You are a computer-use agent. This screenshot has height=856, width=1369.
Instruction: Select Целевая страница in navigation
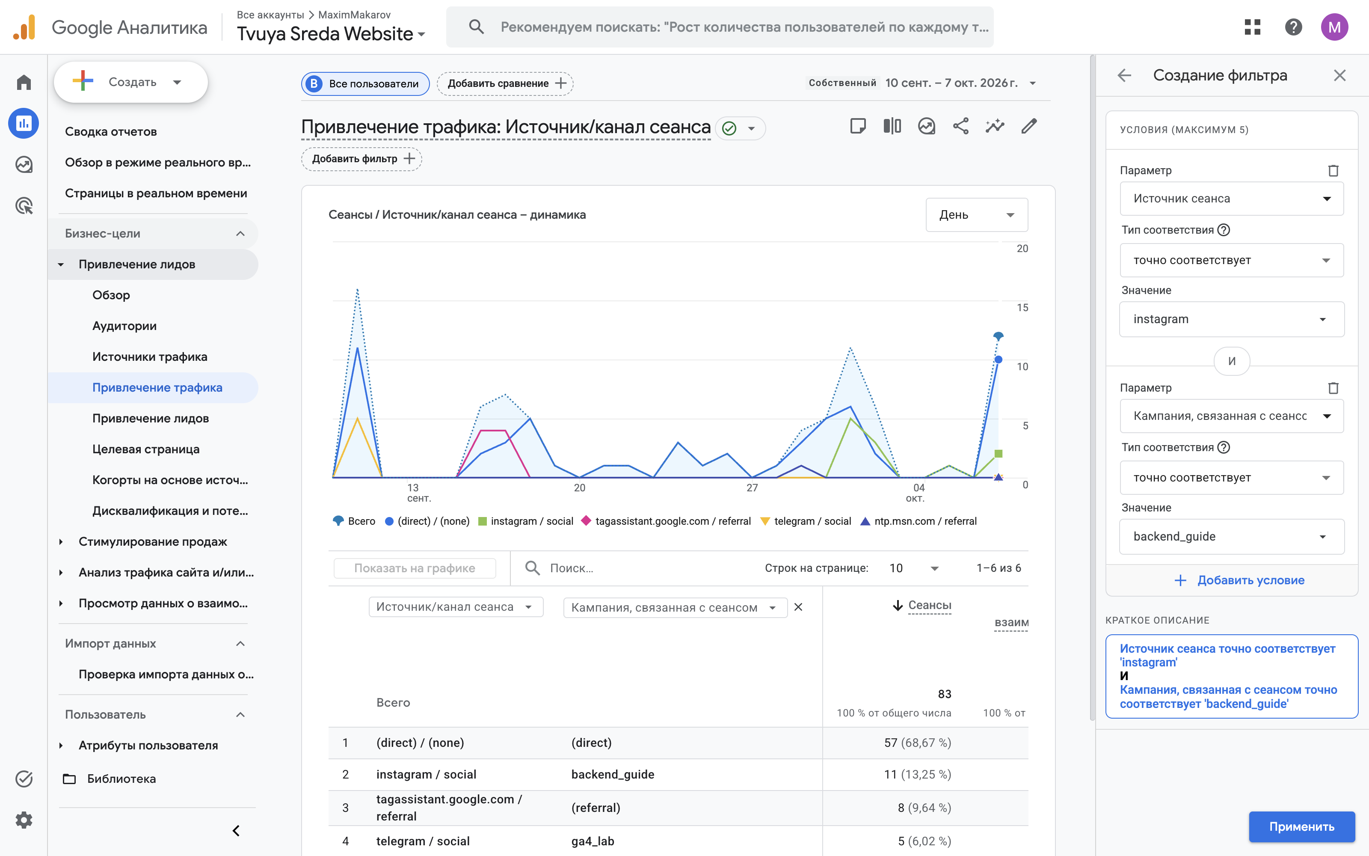pos(146,449)
